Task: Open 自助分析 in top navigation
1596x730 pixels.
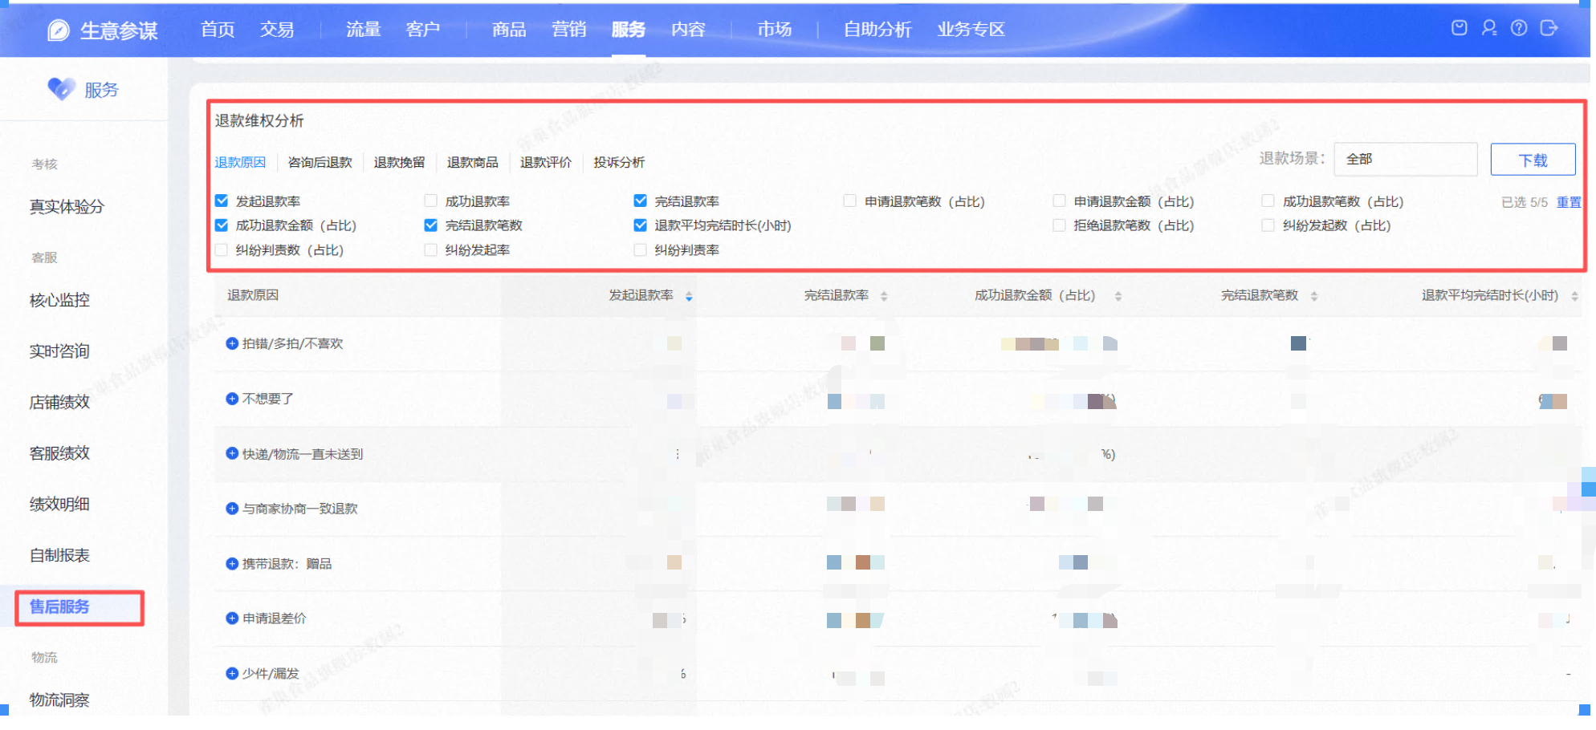Action: coord(877,30)
